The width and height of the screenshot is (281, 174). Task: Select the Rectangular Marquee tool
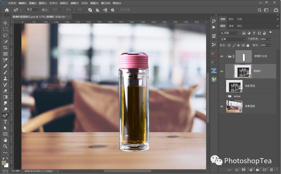point(5,29)
